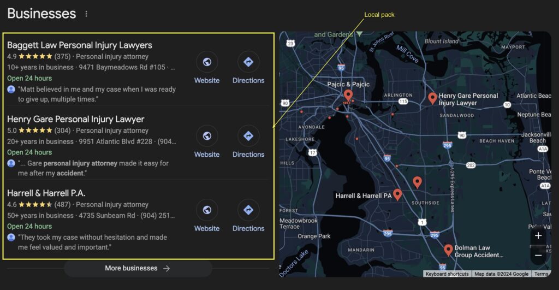Click the Businesses heading
Screen dimensions: 559x290
pos(41,14)
